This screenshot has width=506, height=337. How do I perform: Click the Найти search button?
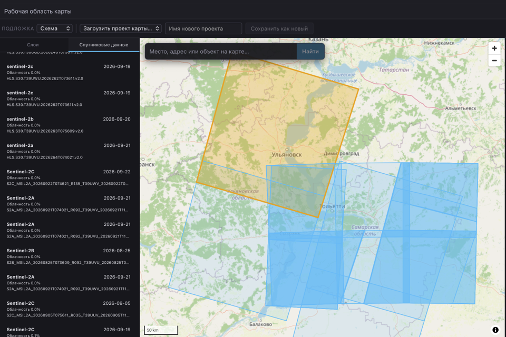[310, 51]
